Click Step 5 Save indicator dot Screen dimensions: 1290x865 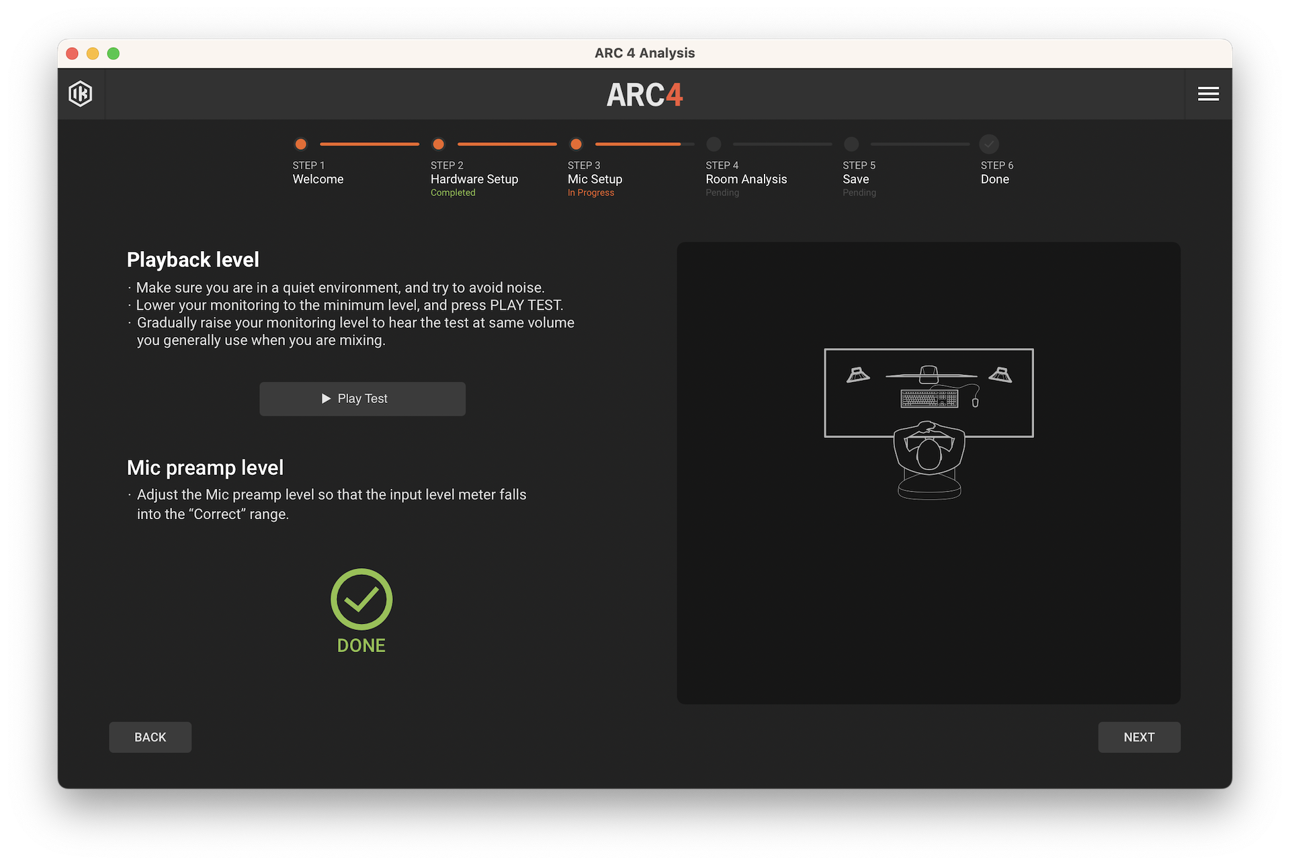(x=851, y=144)
